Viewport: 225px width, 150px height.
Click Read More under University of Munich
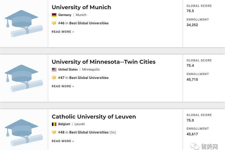(x=63, y=32)
